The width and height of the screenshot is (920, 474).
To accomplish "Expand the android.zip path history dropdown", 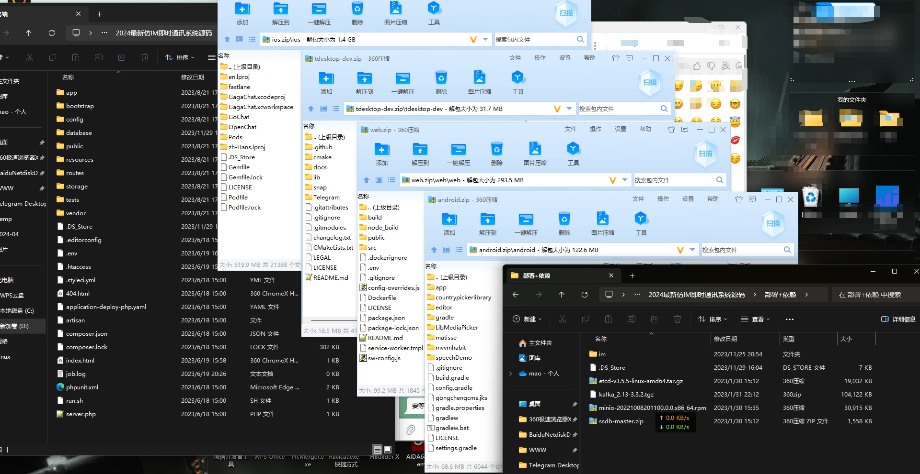I will click(x=692, y=250).
